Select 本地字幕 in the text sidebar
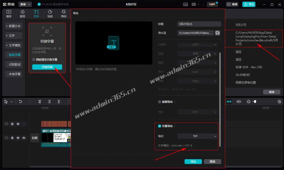 14,74
